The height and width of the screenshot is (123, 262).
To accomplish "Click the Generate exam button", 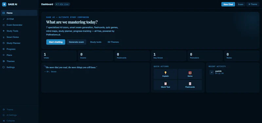I will click(x=76, y=42).
